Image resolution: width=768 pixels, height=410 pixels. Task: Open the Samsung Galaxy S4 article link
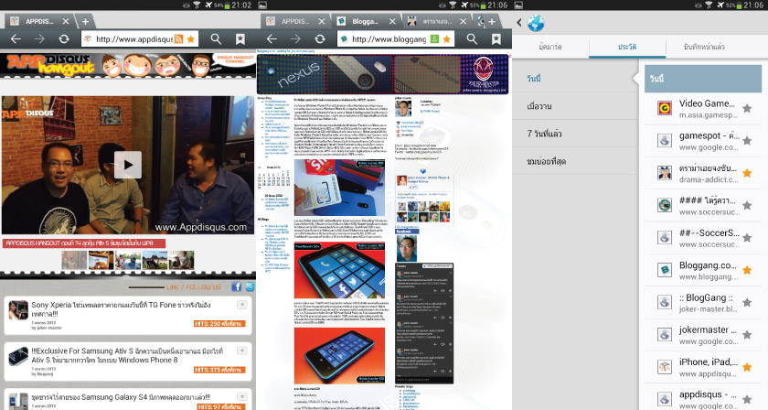[x=121, y=397]
